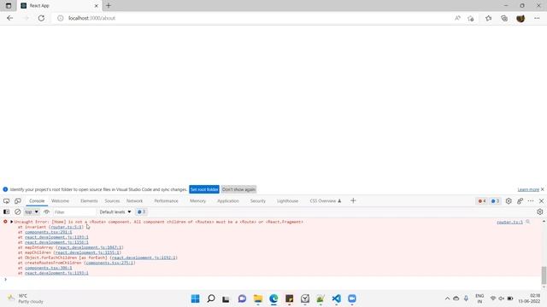
Task: Switch to the Memory tab
Action: click(x=197, y=201)
